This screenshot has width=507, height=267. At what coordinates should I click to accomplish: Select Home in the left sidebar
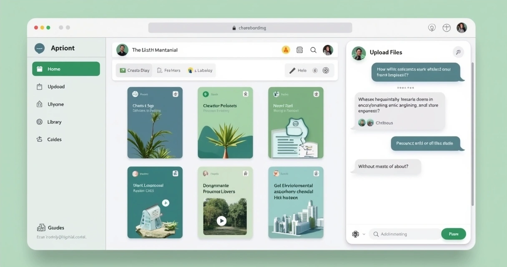[x=66, y=69]
